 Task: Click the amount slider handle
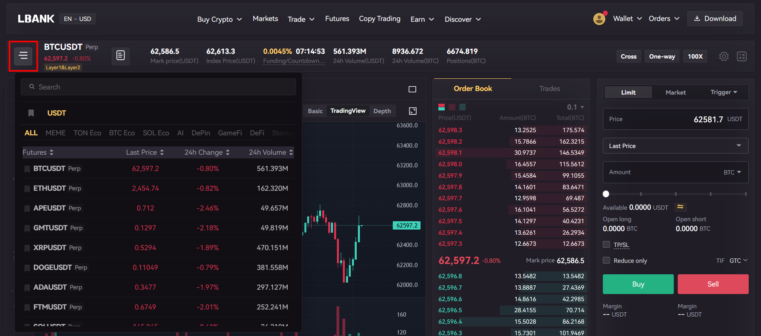[606, 194]
